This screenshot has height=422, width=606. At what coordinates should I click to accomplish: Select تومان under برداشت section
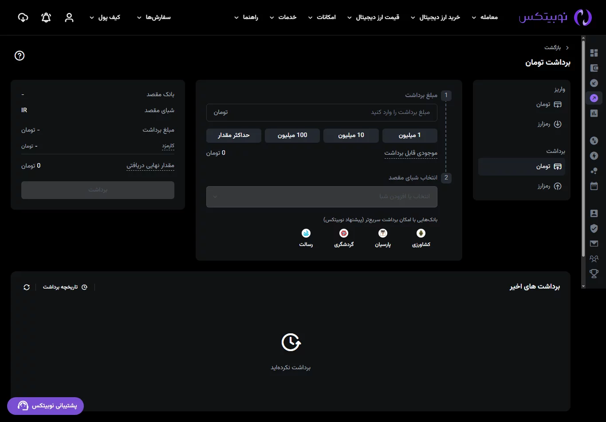[522, 167]
